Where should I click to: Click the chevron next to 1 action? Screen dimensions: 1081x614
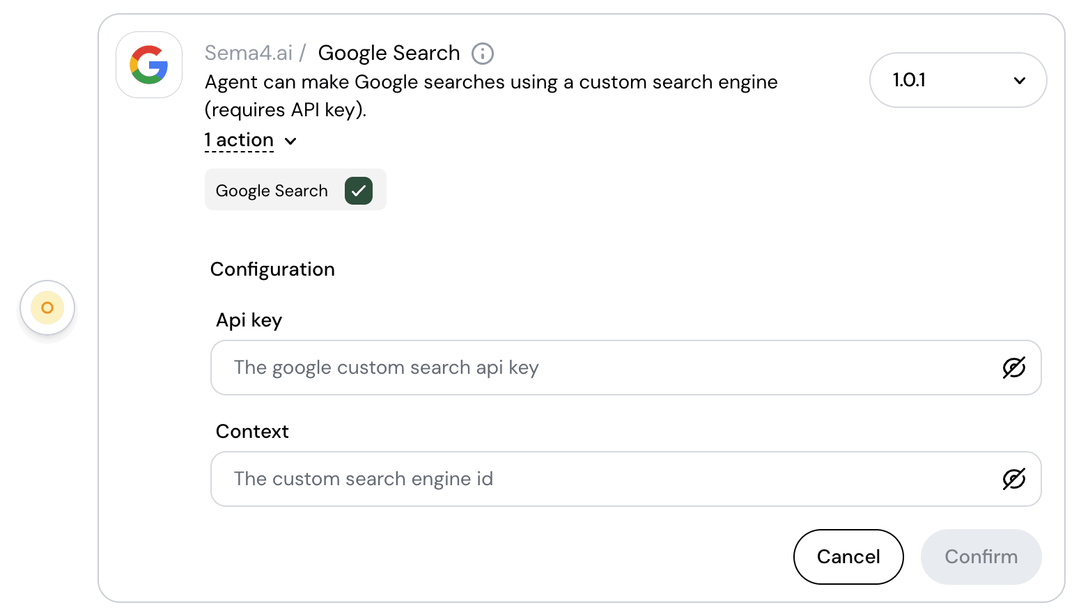pyautogui.click(x=290, y=141)
